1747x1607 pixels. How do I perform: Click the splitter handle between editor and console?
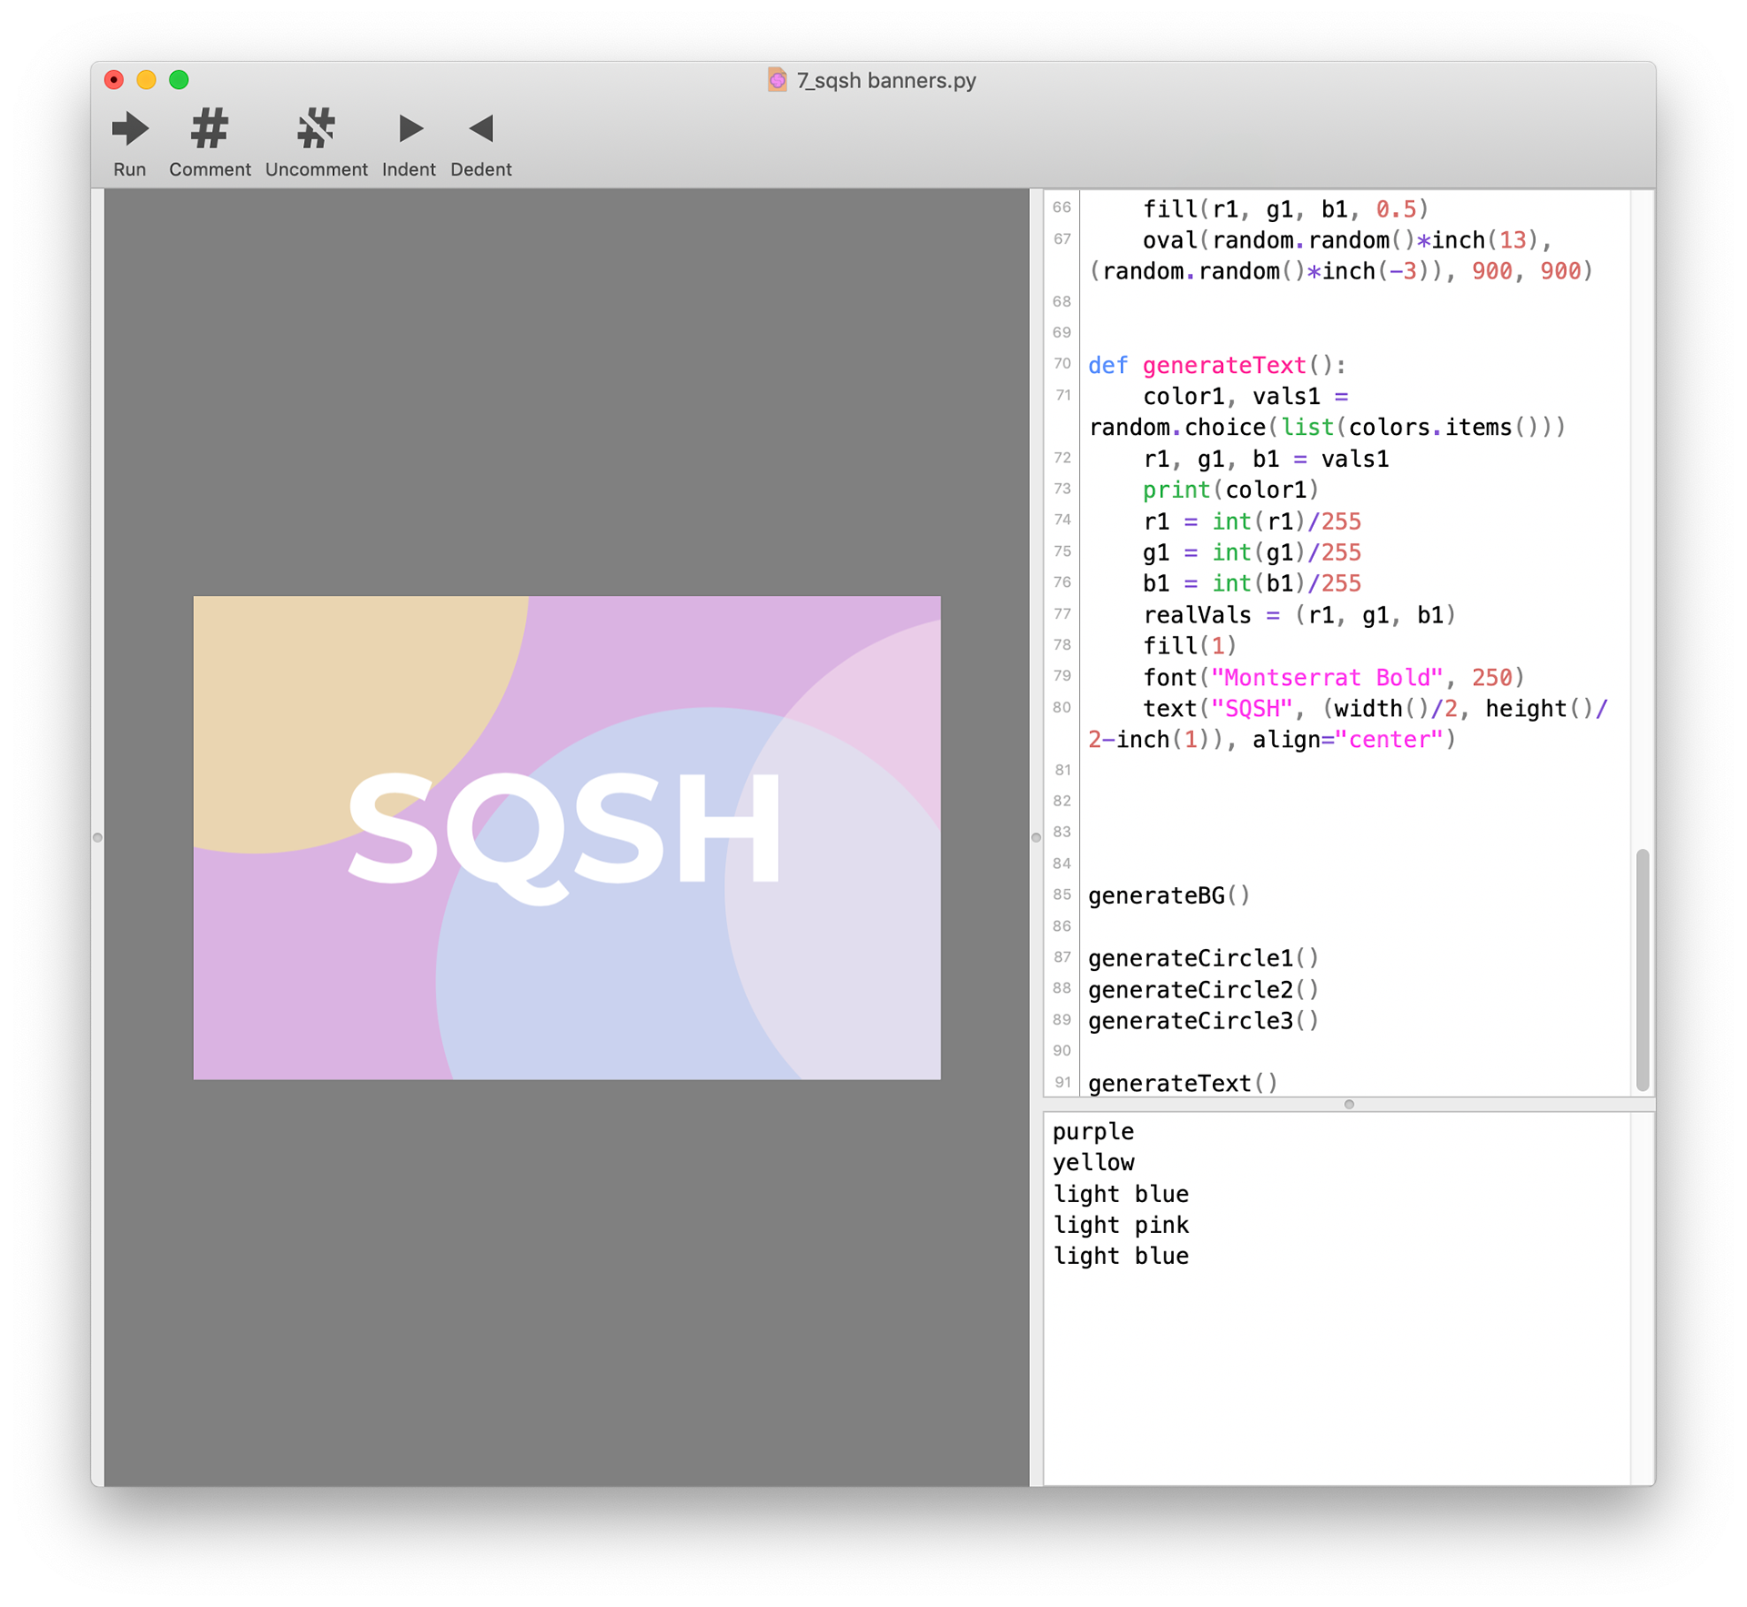1348,1104
